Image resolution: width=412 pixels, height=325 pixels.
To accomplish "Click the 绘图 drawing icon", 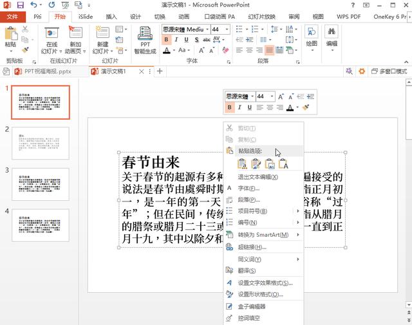I will coord(312,33).
